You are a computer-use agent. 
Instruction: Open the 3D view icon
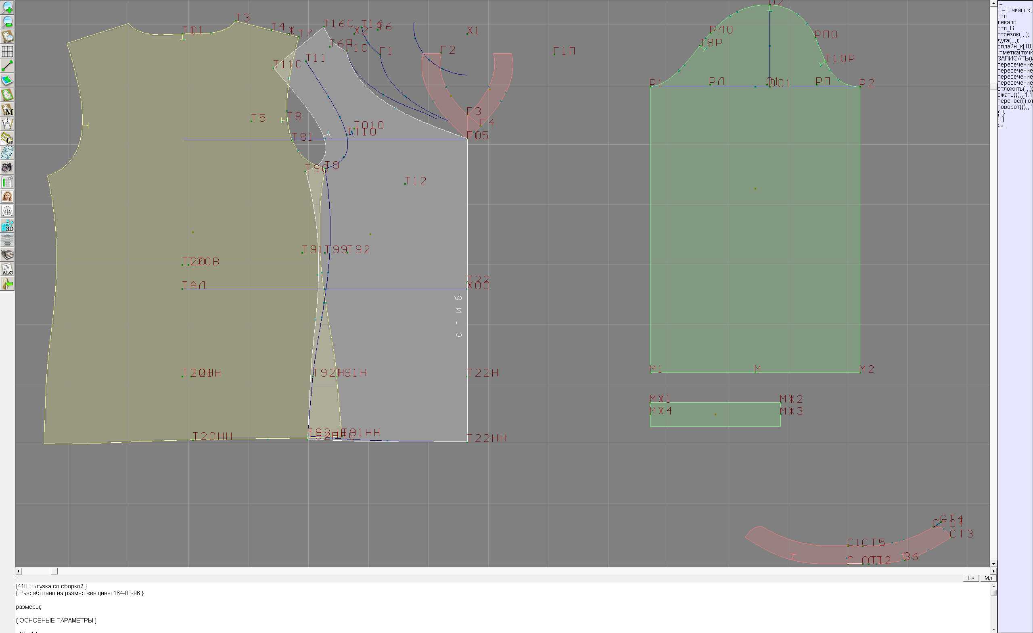[7, 226]
